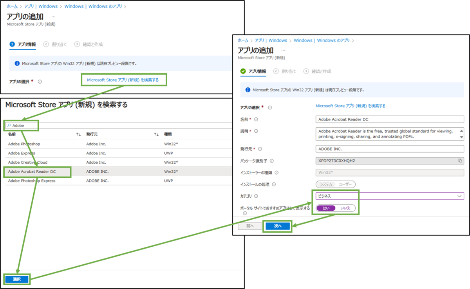
Task: Open アプリ情報 step tab in top-left window
Action: click(23, 44)
